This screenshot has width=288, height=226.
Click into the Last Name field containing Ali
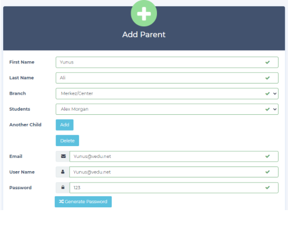point(159,78)
